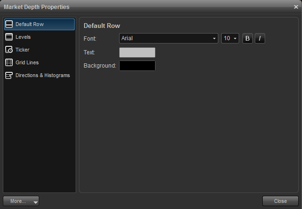Click the Default Row sidebar icon
The width and height of the screenshot is (302, 209).
pos(9,24)
